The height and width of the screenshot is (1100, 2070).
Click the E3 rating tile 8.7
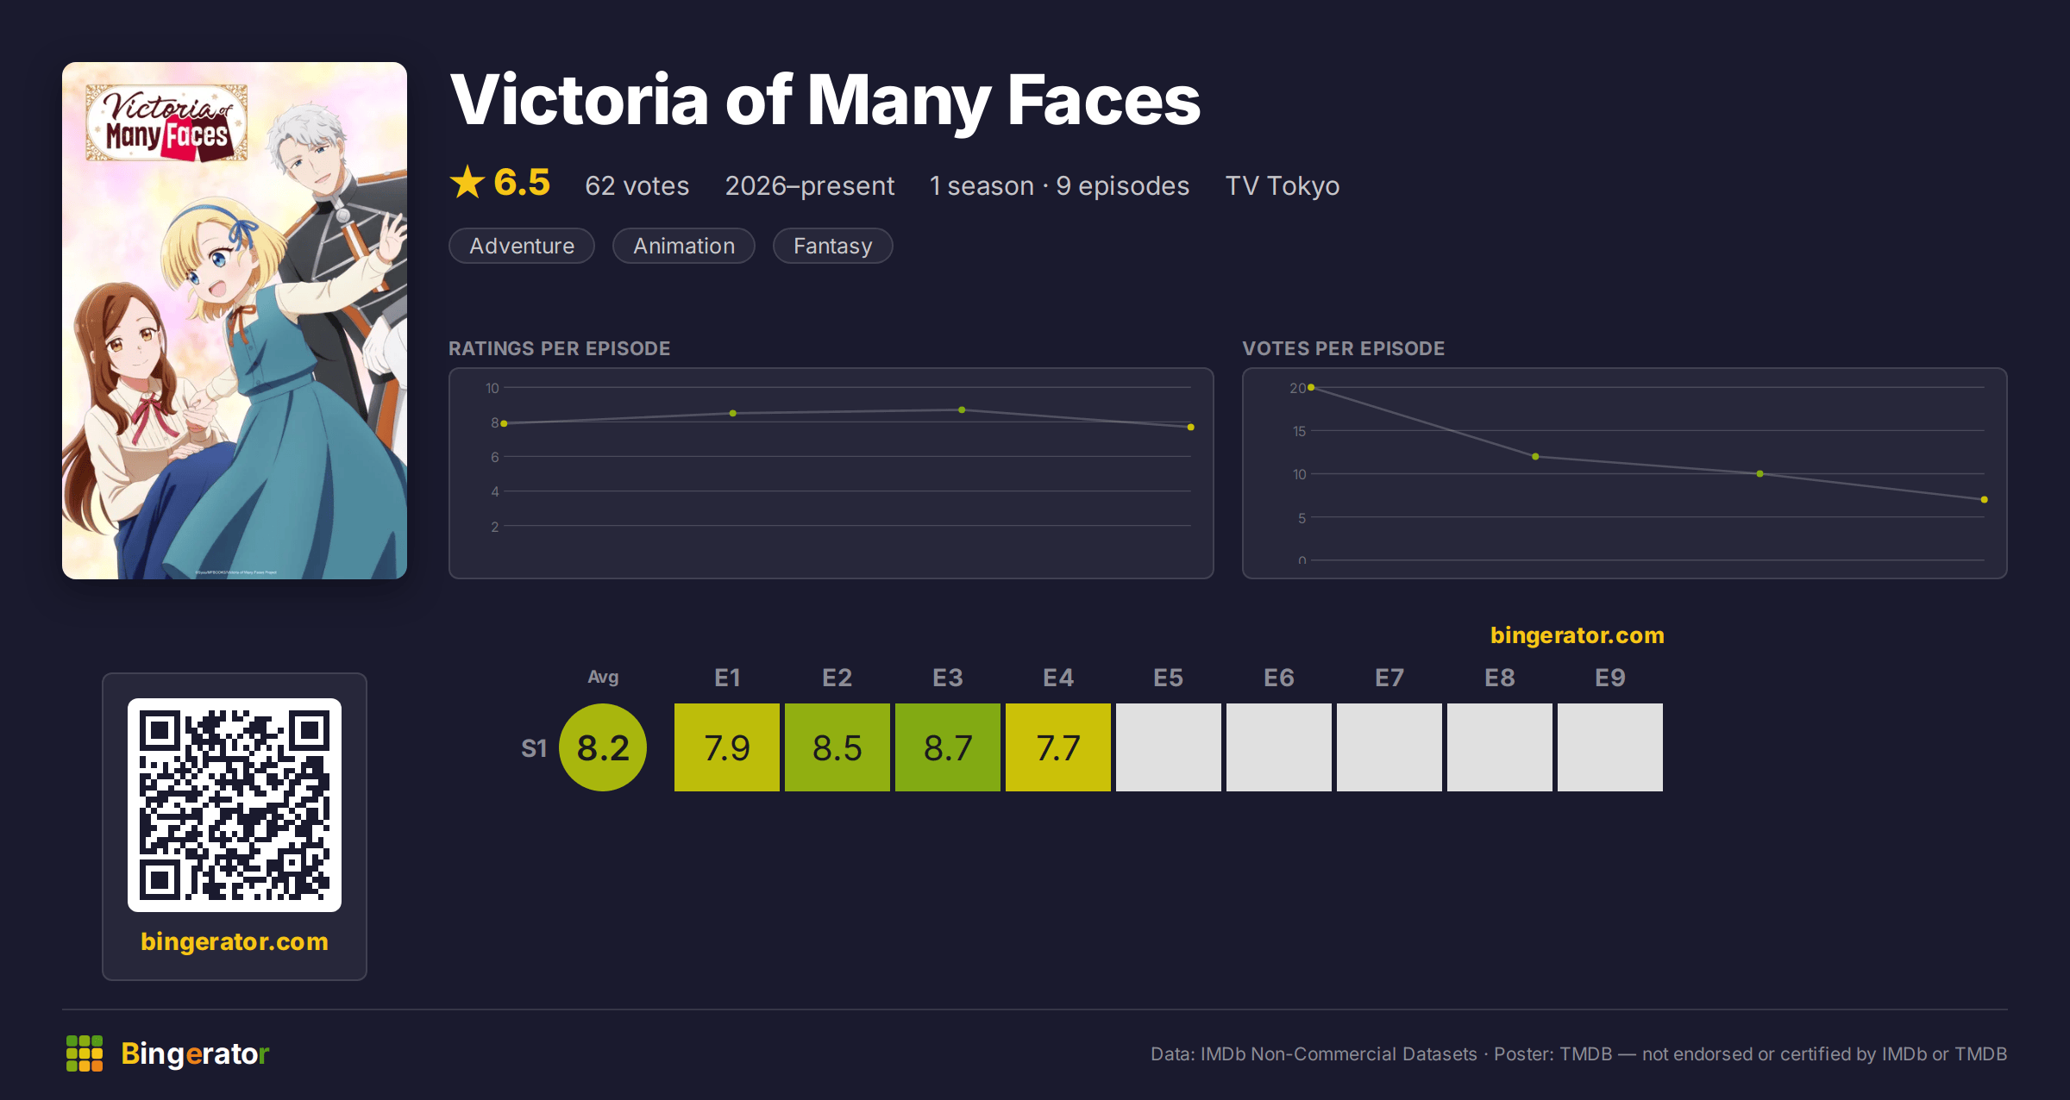(948, 747)
